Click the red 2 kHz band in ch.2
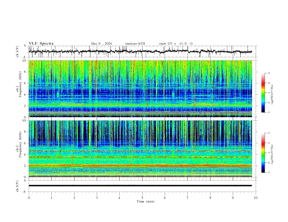The image size is (288, 222). pyautogui.click(x=140, y=165)
